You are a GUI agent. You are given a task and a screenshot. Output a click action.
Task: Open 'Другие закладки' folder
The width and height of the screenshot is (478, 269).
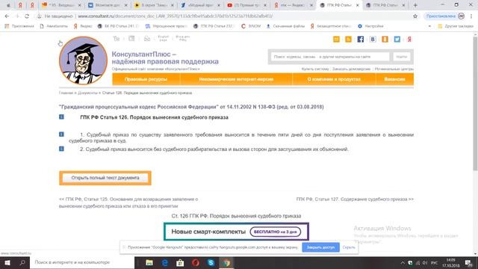coord(456,26)
